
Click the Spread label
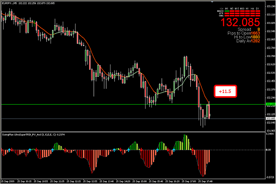coord(244,29)
